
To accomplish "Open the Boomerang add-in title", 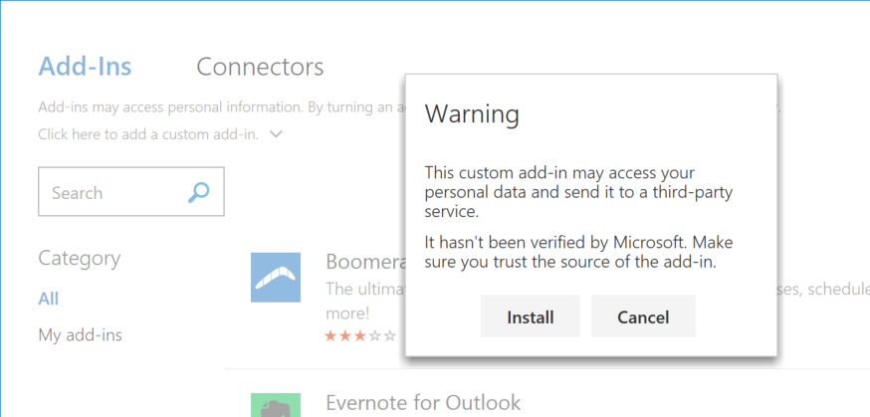I will [x=364, y=262].
